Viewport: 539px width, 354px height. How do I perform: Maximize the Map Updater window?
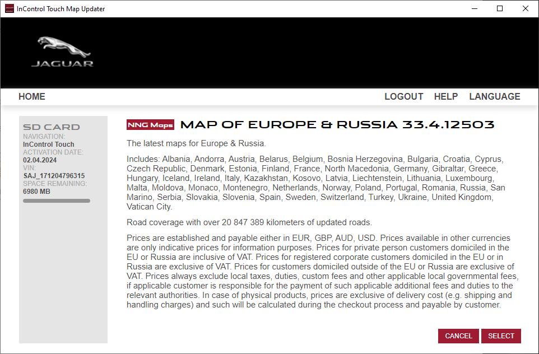click(500, 8)
